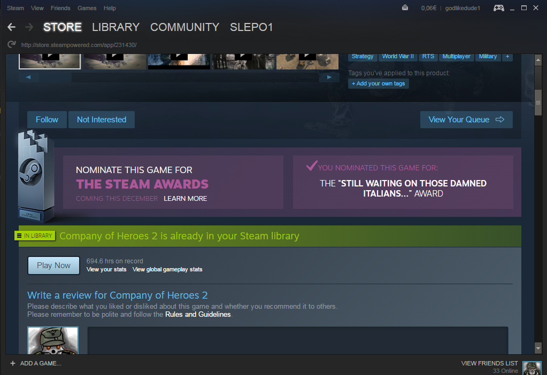Select the RTS tag

pos(428,57)
